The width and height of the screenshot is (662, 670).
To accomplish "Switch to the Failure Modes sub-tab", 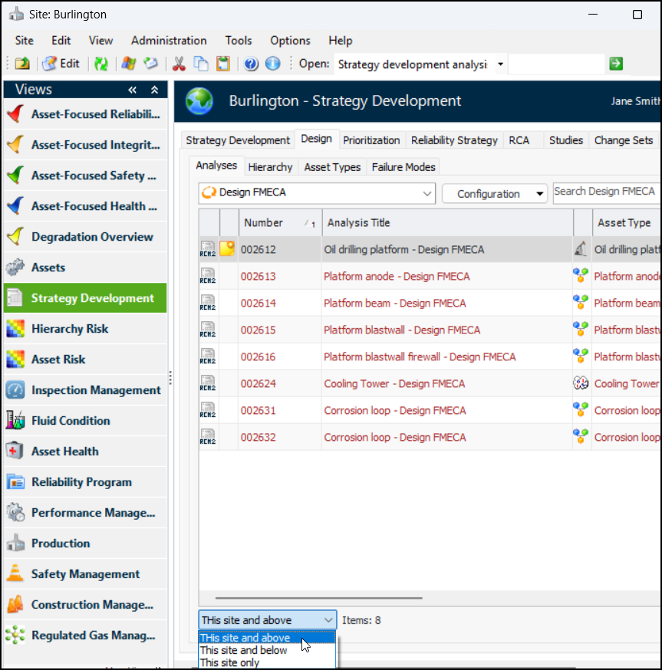I will pyautogui.click(x=403, y=167).
